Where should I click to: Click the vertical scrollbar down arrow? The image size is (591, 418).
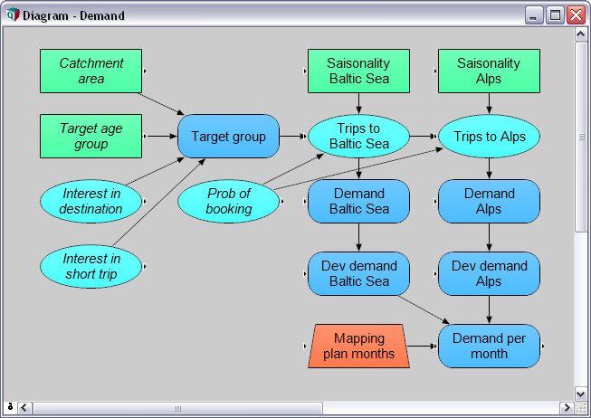pyautogui.click(x=581, y=394)
